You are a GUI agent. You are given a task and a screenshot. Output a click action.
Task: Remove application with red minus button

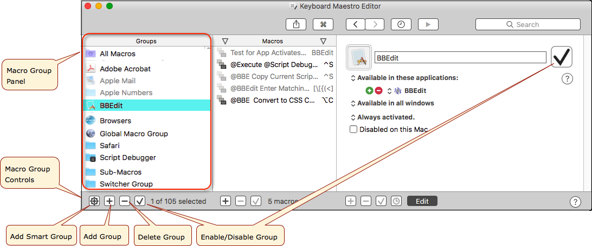[x=379, y=91]
